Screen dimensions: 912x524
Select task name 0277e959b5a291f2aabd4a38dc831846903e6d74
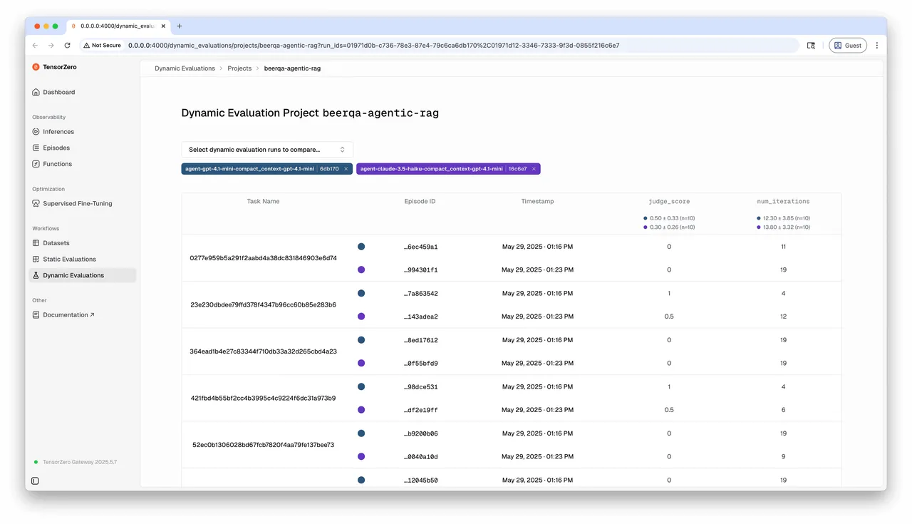point(263,258)
